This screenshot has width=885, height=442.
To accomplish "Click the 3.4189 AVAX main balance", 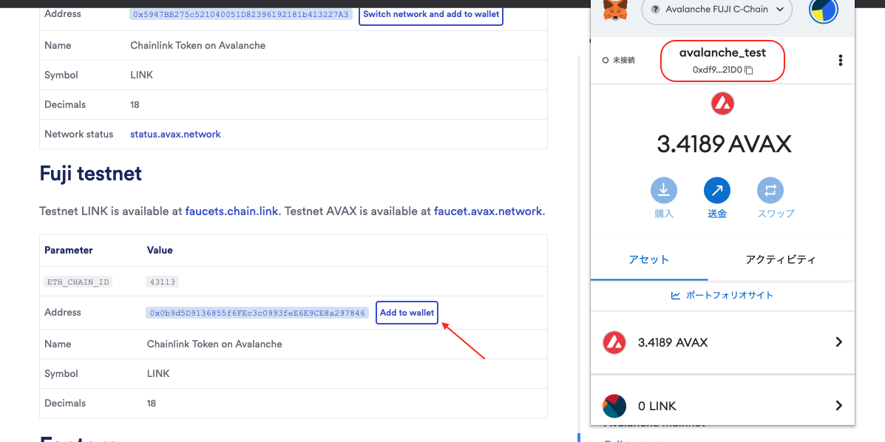I will (x=724, y=144).
